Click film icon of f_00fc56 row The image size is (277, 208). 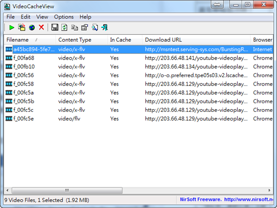click(x=9, y=75)
